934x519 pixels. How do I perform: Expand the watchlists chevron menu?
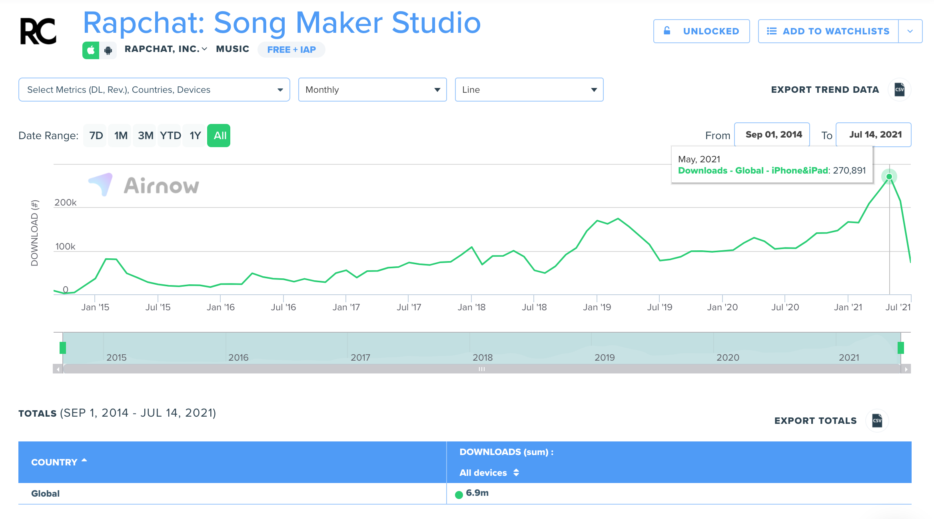tap(910, 31)
